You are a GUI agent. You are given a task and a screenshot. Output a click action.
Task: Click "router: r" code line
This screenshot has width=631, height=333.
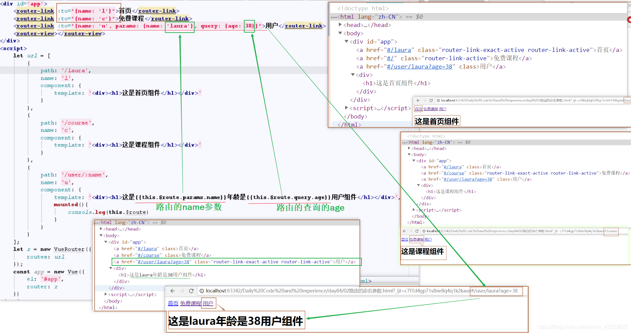pos(42,286)
